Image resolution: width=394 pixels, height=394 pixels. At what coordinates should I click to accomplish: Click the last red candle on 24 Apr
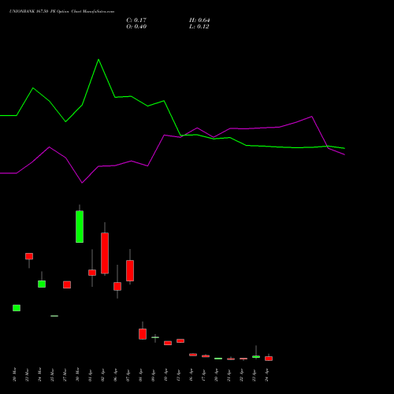(269, 359)
